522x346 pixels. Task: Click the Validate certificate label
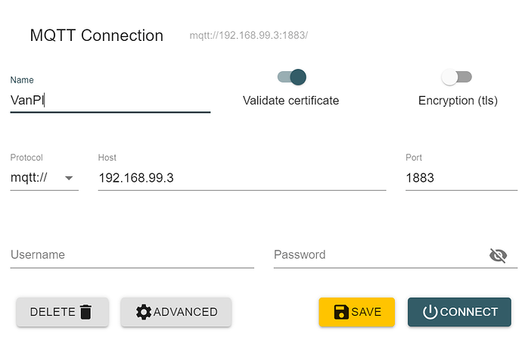[x=291, y=100]
